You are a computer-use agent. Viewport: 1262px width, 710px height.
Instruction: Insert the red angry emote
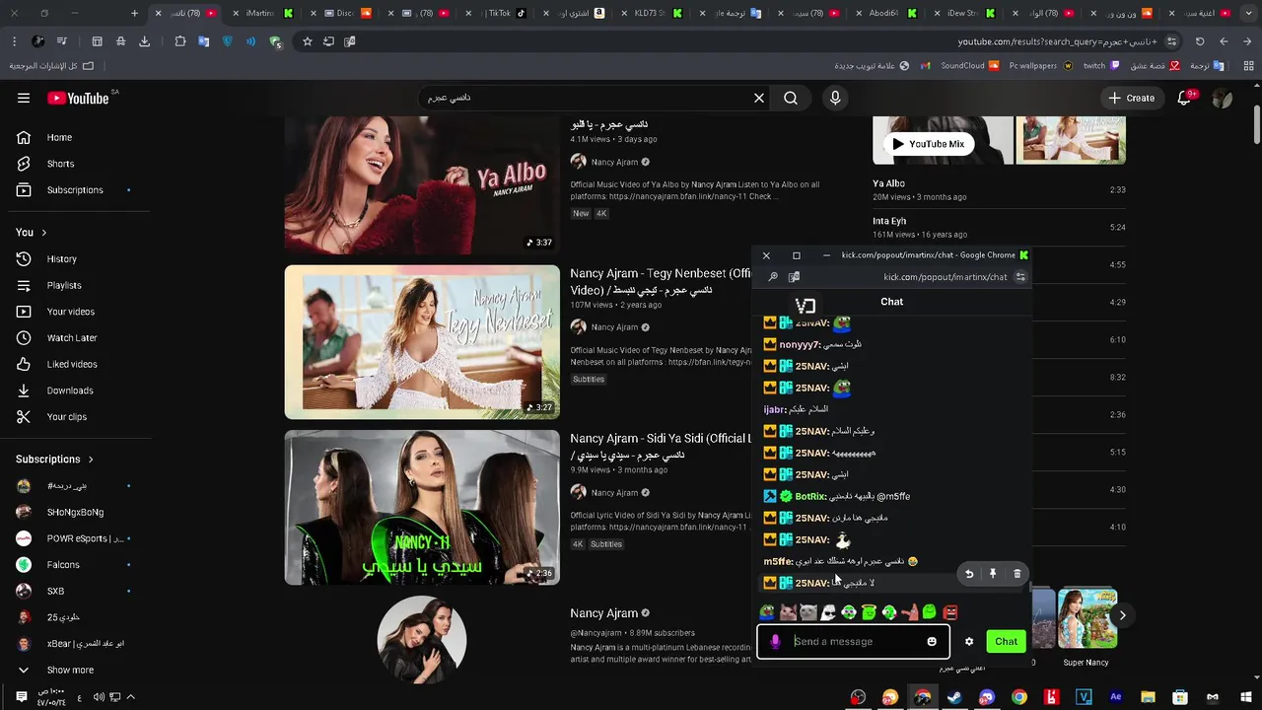point(950,613)
